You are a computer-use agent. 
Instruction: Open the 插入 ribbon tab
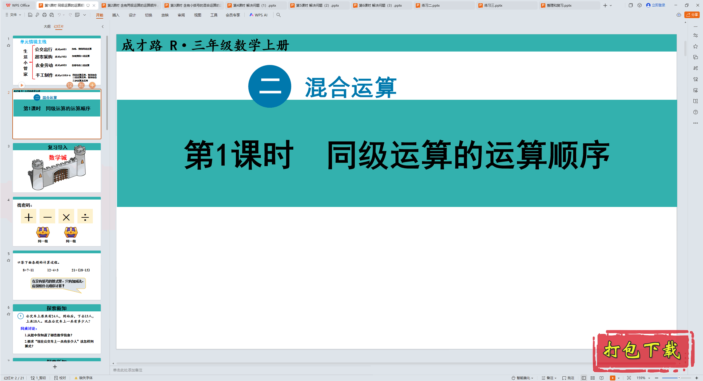coord(116,15)
